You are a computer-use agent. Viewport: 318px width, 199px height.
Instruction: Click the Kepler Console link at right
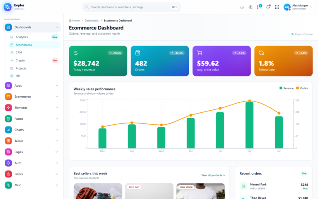point(302,34)
